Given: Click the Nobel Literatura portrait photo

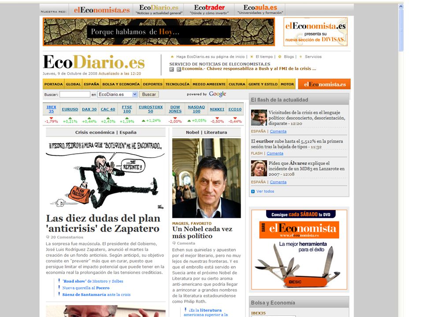Looking at the screenshot, I should pyautogui.click(x=207, y=178).
